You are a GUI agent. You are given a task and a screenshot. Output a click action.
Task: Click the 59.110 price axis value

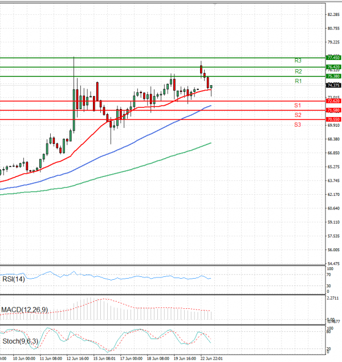coord(333,222)
